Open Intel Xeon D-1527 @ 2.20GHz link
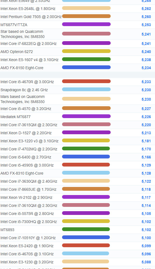The height and width of the screenshot is (269, 155). (26, 133)
